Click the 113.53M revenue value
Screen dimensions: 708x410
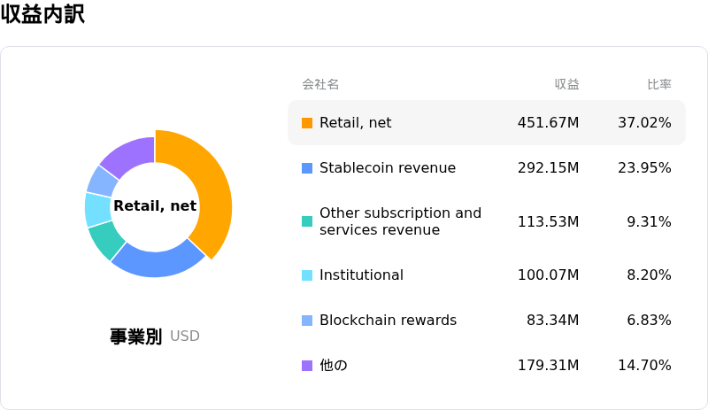(x=548, y=221)
